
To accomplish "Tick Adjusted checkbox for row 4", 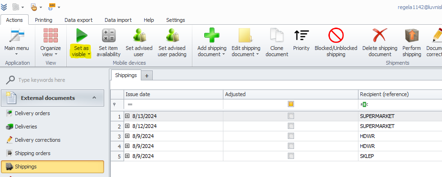I will click(291, 146).
